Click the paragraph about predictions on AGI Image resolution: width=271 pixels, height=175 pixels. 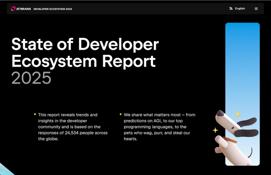(159, 127)
